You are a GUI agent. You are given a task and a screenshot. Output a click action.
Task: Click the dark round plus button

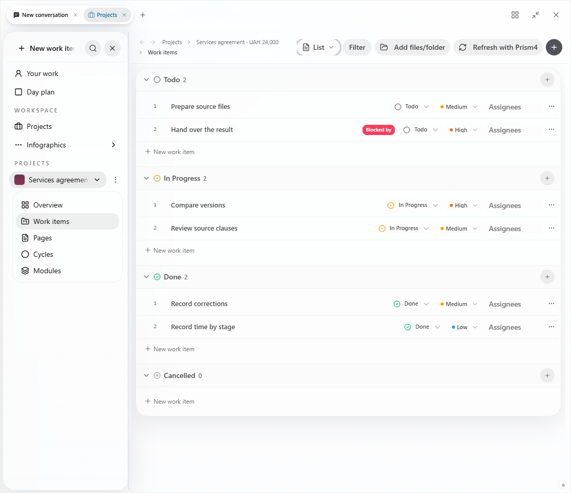click(x=554, y=47)
